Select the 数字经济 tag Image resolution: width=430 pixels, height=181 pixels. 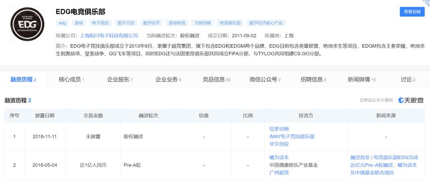151,23
